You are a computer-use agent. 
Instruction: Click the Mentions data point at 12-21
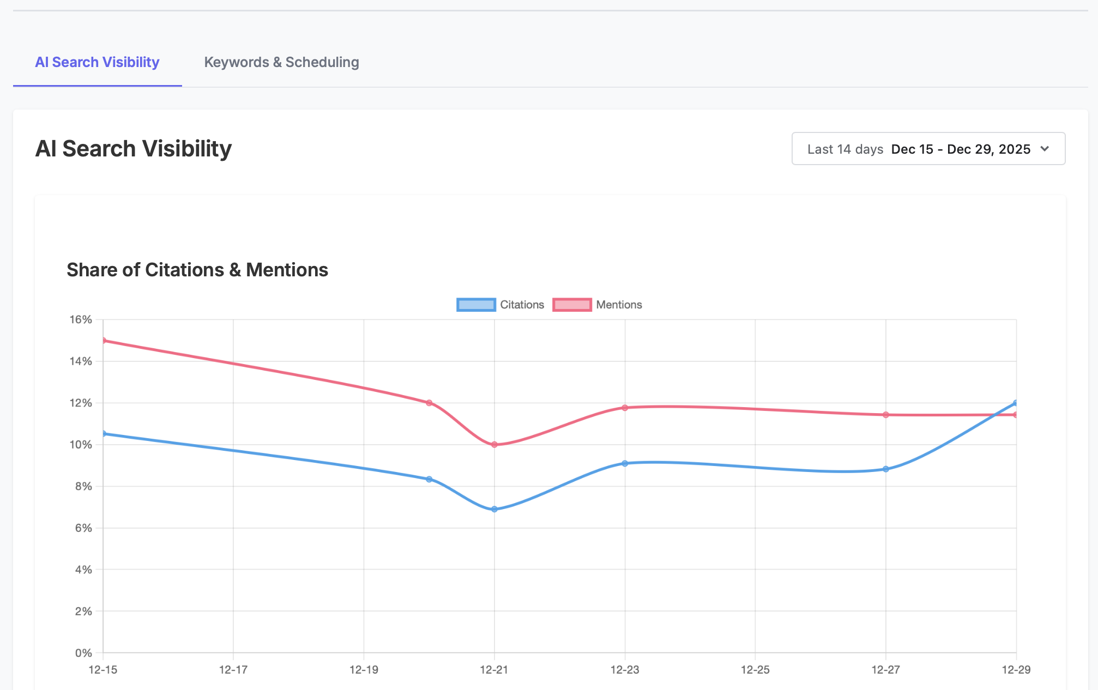494,444
